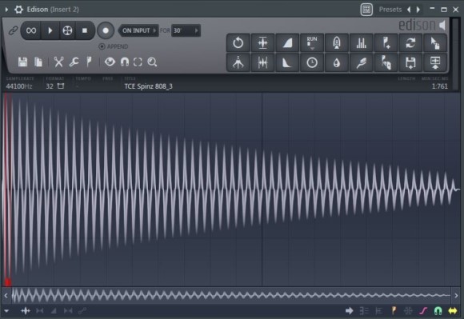The width and height of the screenshot is (464, 319).
Task: Click the 32 format bit-depth value
Action: pos(50,86)
